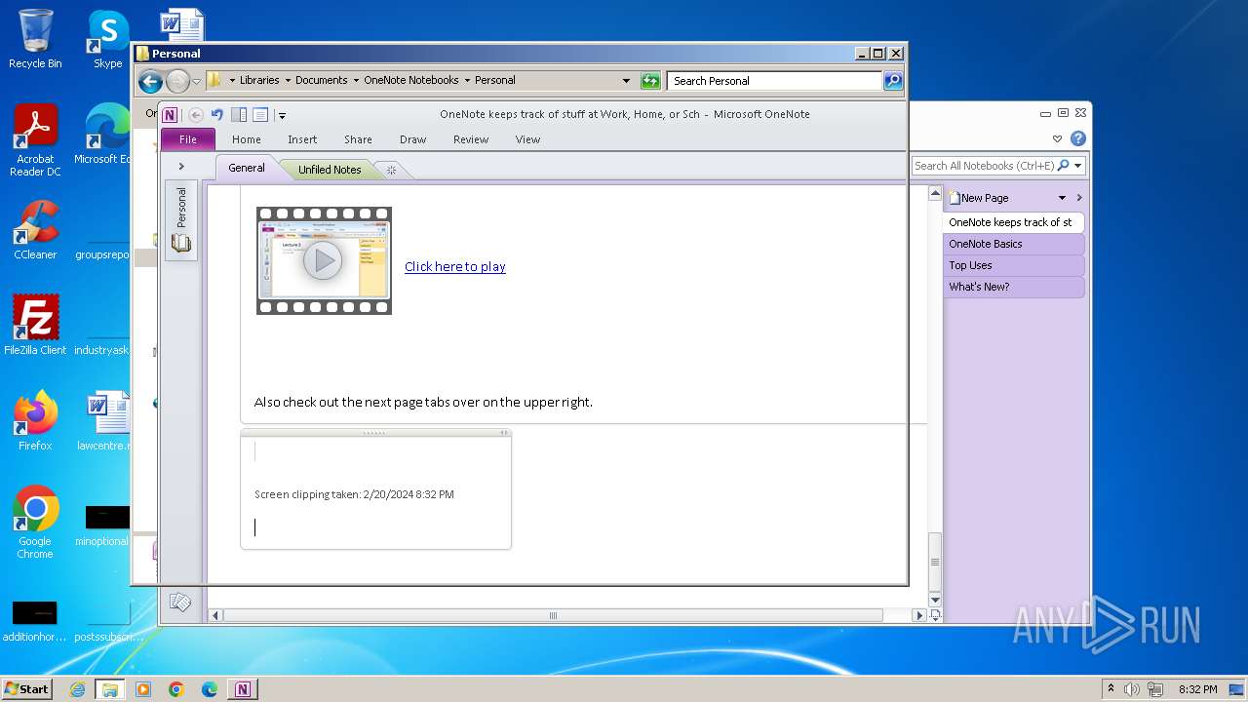This screenshot has height=702, width=1248.
Task: Open the search scope dropdown arrow
Action: click(1078, 166)
